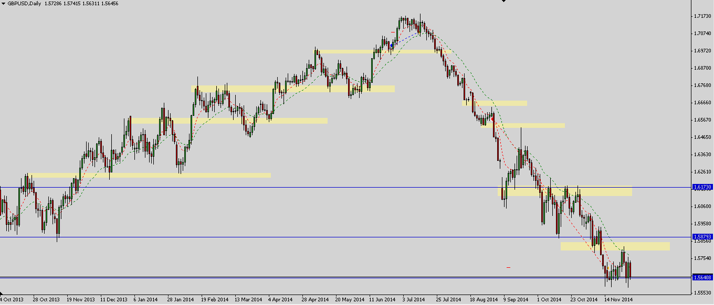
Task: Click the 1.58793 price label on the axis
Action: (702, 237)
